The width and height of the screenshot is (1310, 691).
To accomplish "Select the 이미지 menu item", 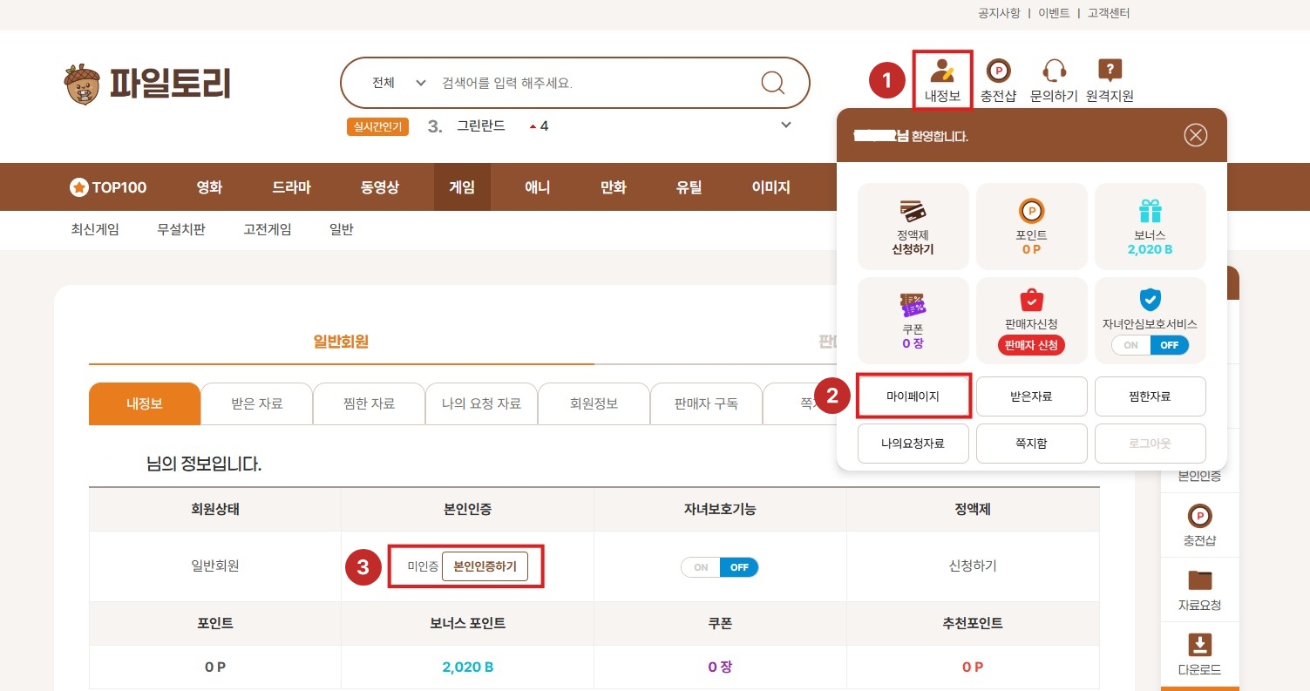I will (x=771, y=187).
